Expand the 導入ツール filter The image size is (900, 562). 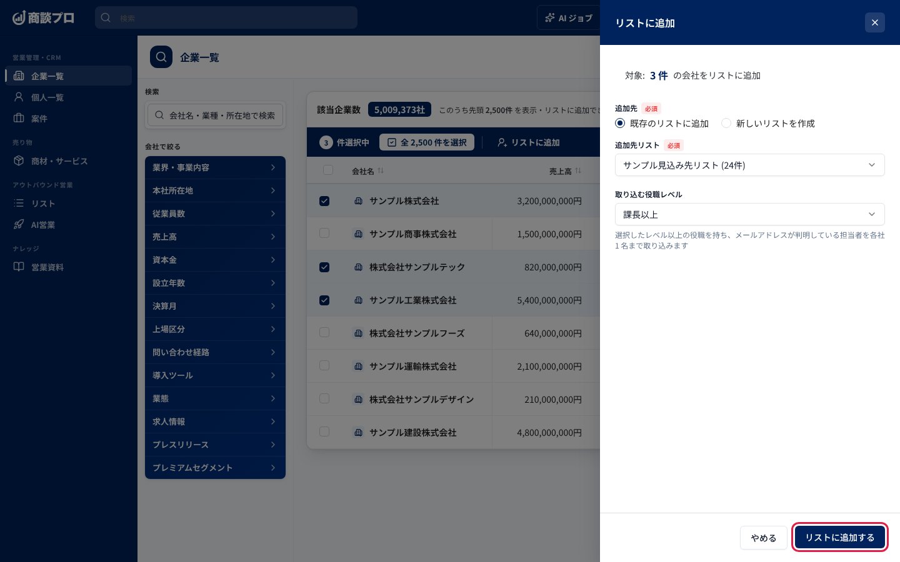click(x=215, y=375)
